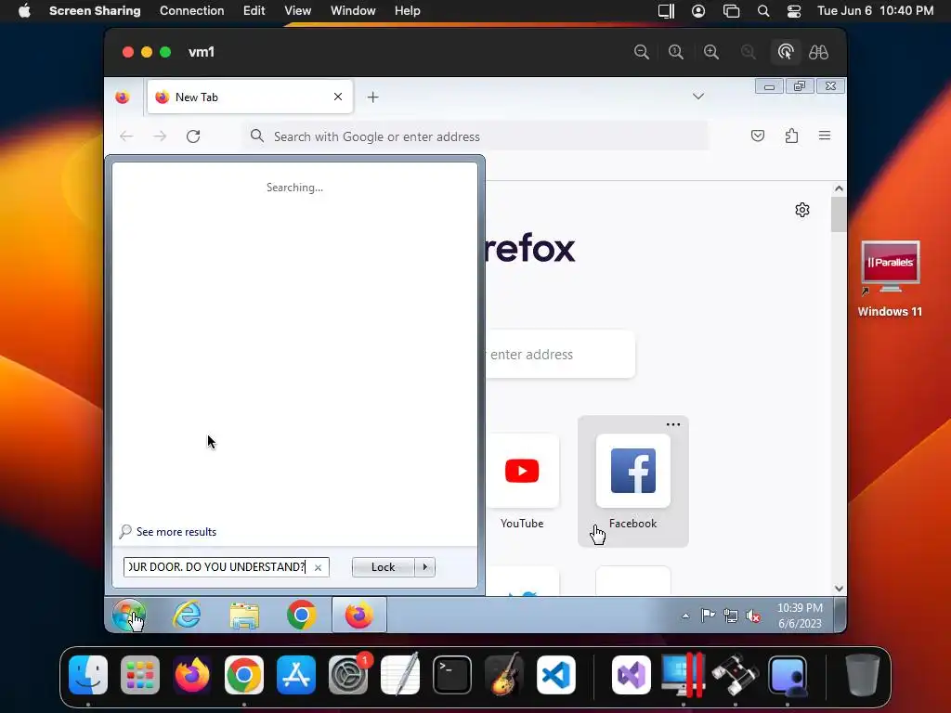
Task: Open Trash in the Dock
Action: (863, 675)
